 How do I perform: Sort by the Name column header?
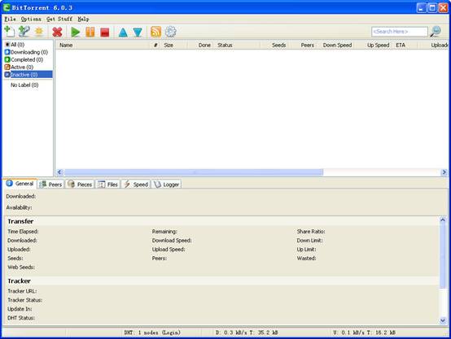pyautogui.click(x=103, y=45)
